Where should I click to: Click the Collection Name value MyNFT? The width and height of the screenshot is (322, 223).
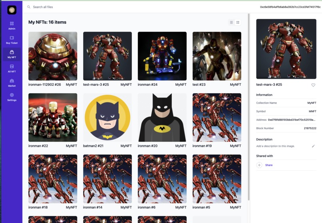312,103
